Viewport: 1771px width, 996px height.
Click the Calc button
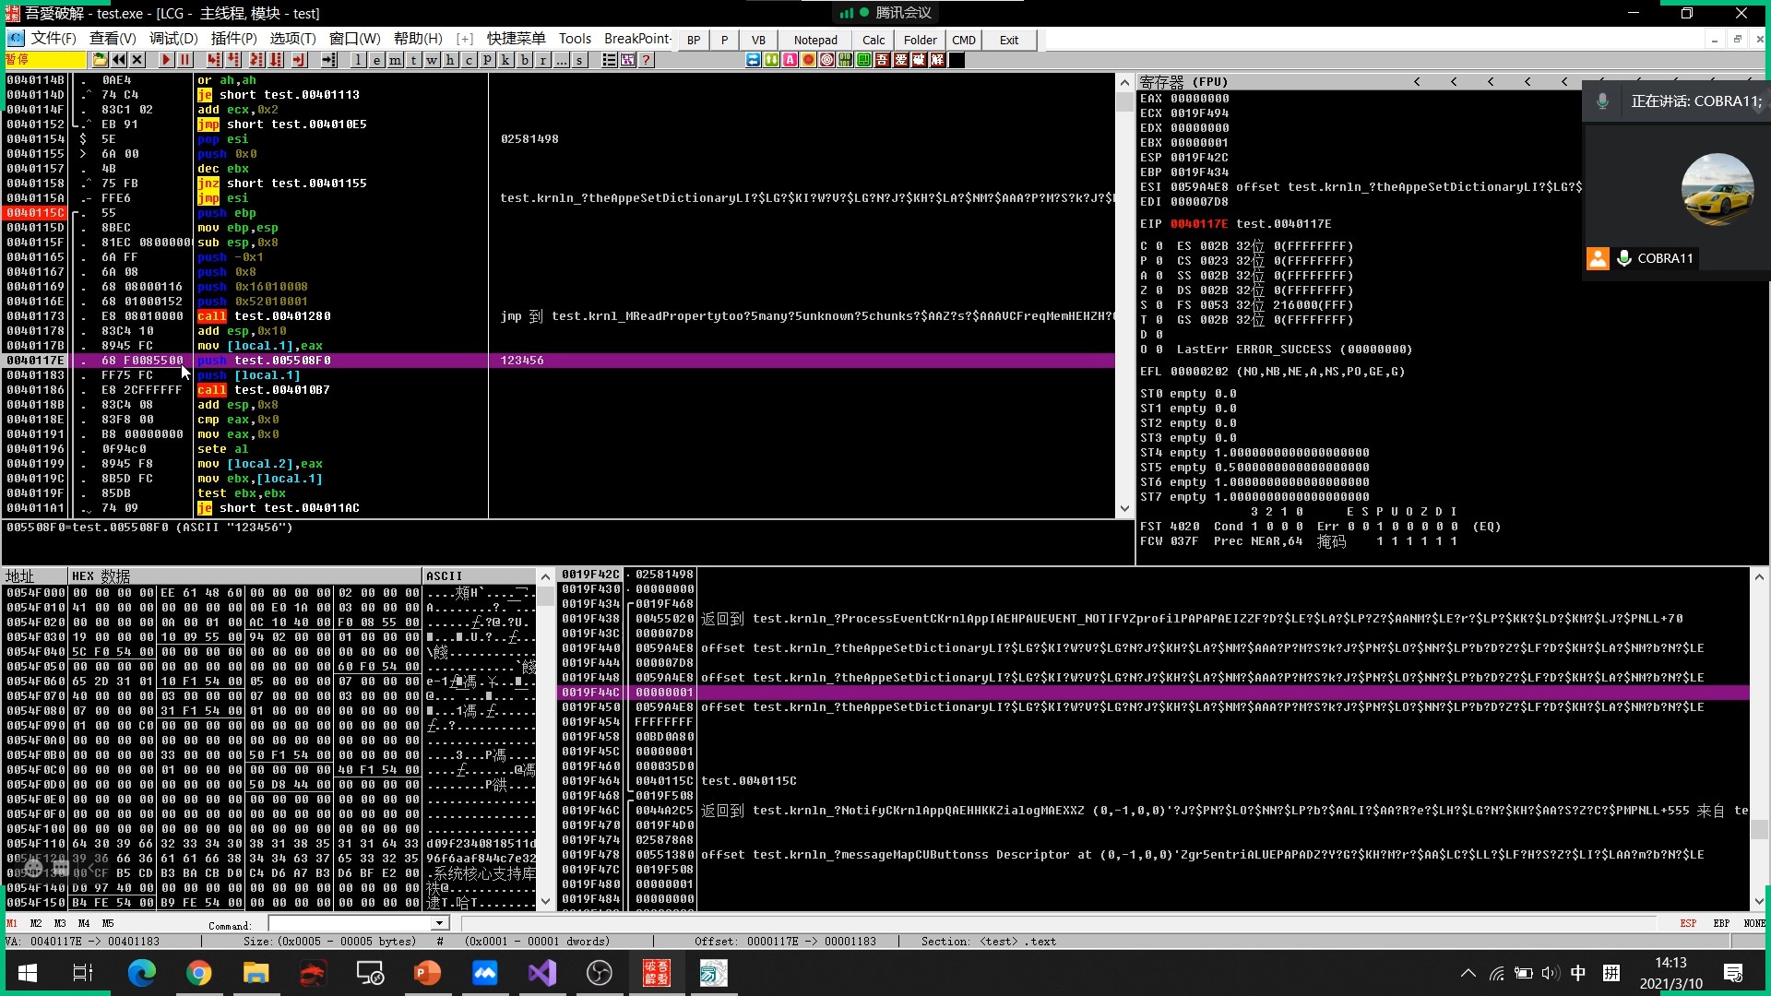pos(874,40)
